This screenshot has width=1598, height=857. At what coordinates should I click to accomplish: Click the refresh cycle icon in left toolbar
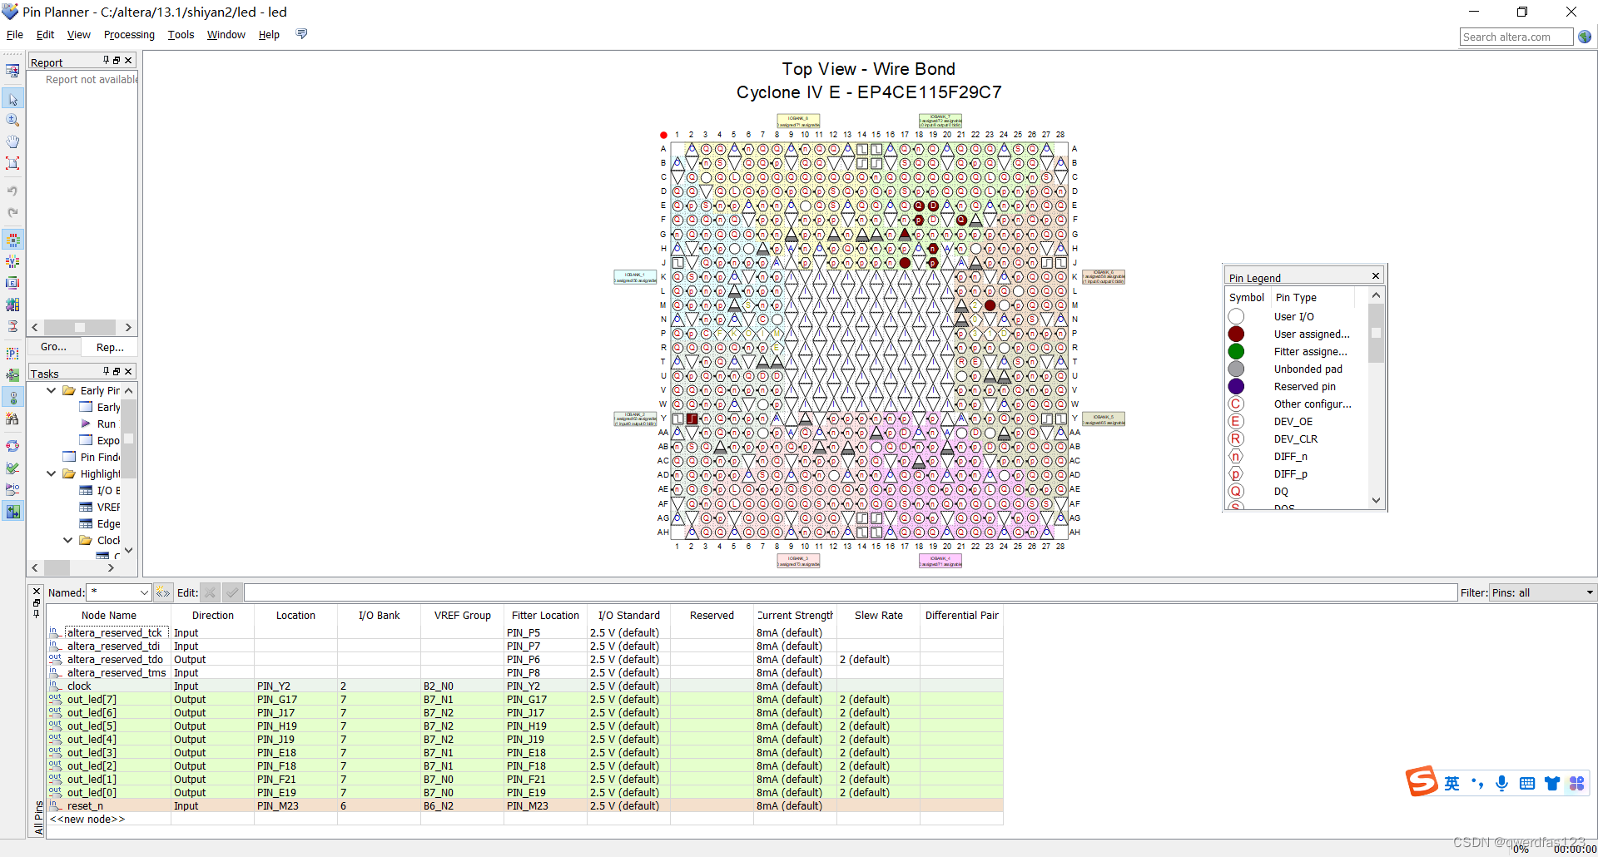[12, 447]
